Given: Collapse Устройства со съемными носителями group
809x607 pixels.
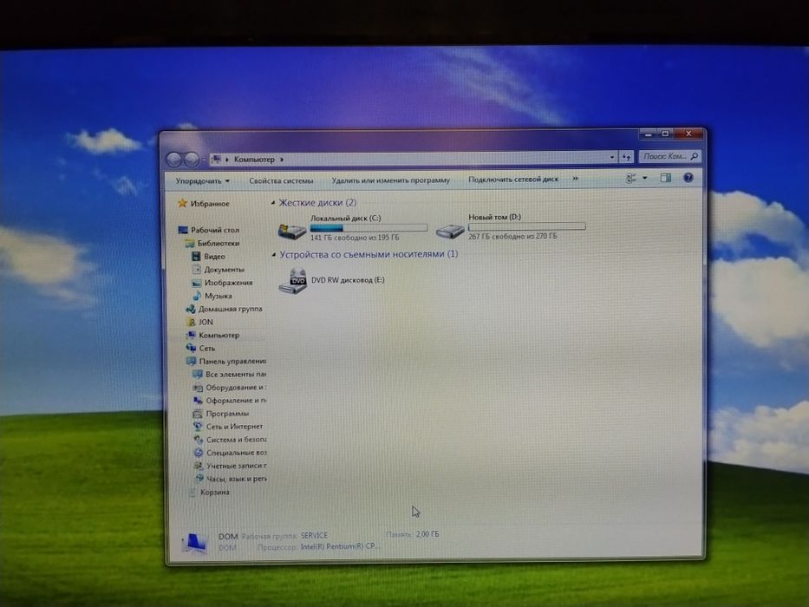Looking at the screenshot, I should pyautogui.click(x=273, y=254).
